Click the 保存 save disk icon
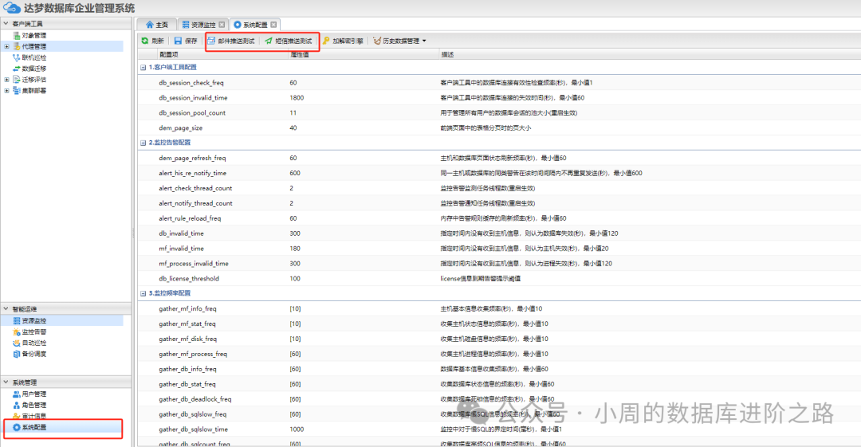 tap(178, 41)
